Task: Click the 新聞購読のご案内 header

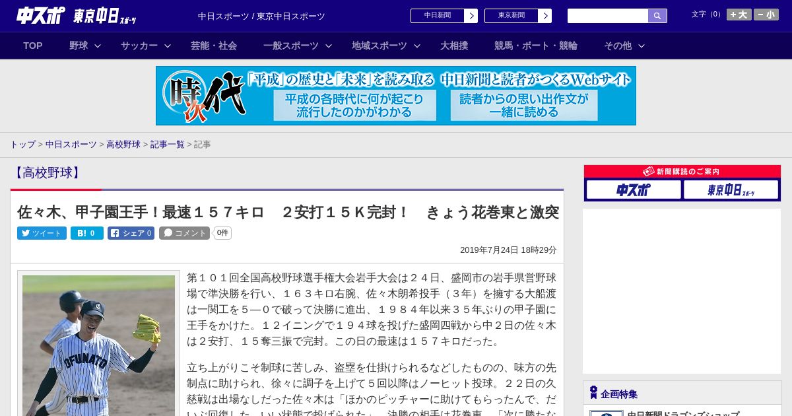Action: tap(682, 172)
